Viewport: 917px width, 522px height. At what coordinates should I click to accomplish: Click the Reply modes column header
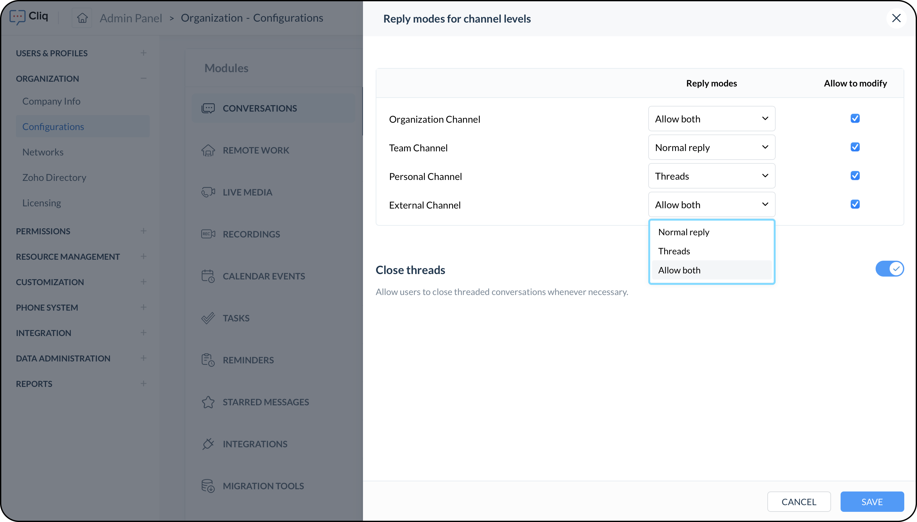click(712, 83)
